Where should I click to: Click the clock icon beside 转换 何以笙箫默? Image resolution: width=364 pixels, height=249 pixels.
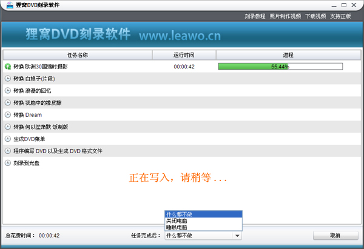click(x=8, y=127)
